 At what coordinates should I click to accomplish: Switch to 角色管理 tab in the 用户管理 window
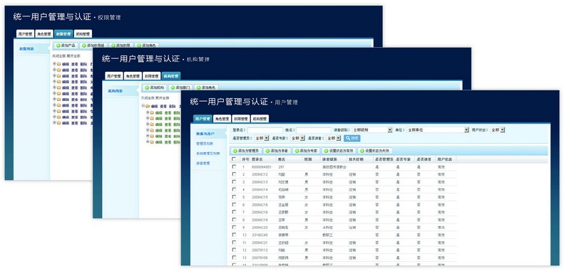(222, 119)
